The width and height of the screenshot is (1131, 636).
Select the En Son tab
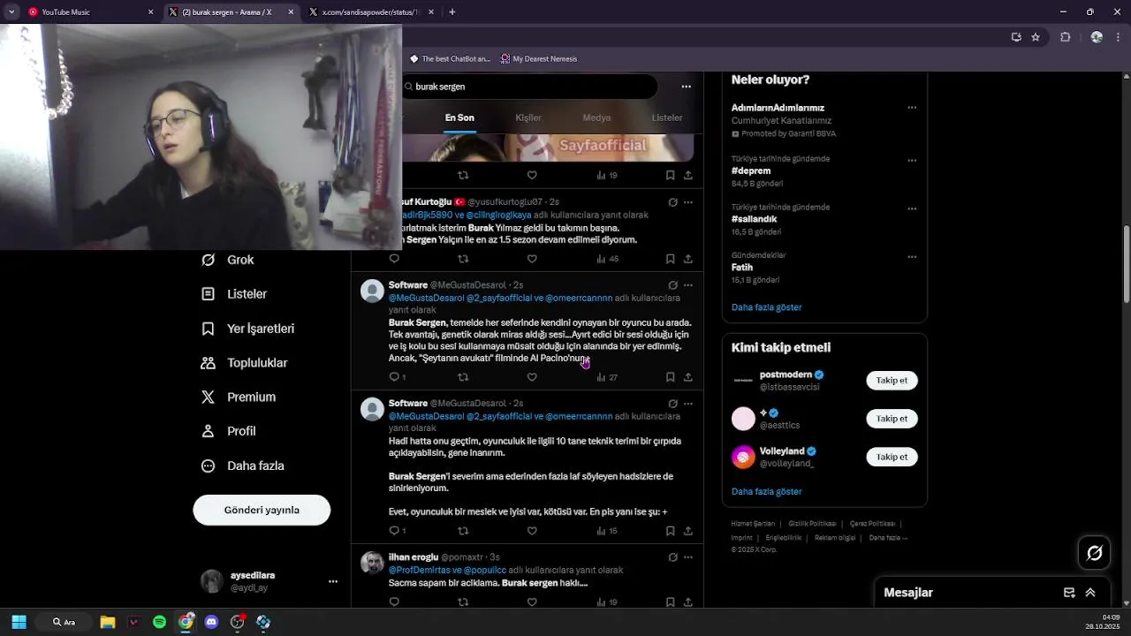coord(459,117)
